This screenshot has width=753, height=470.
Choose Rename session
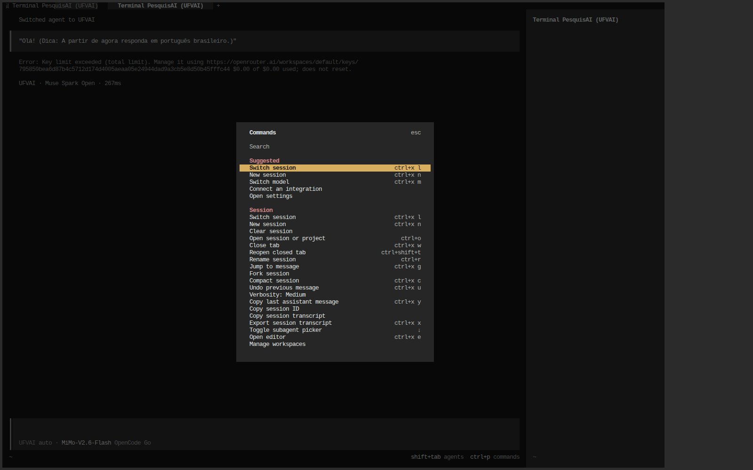point(335,259)
